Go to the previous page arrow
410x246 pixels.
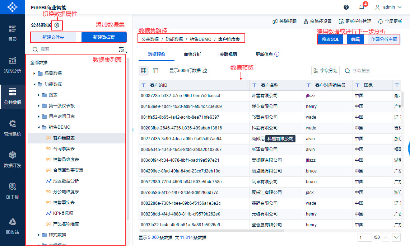tap(386, 237)
